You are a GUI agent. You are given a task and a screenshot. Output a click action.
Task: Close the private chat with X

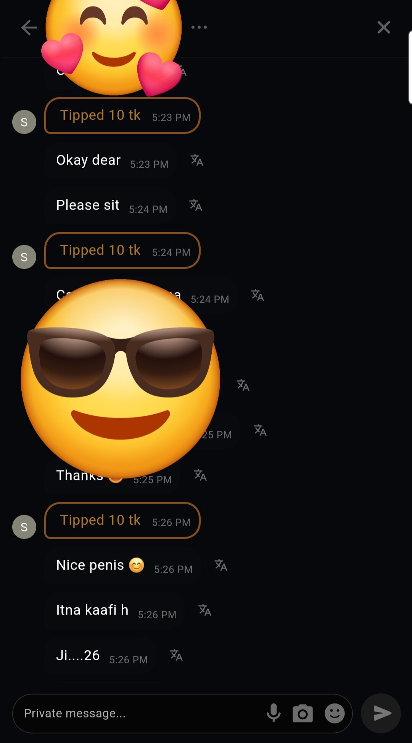coord(383,27)
